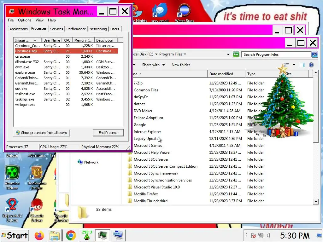The width and height of the screenshot is (323, 242).
Task: Open the sexy email Thunderbird desktop shortcut
Action: coord(160,12)
